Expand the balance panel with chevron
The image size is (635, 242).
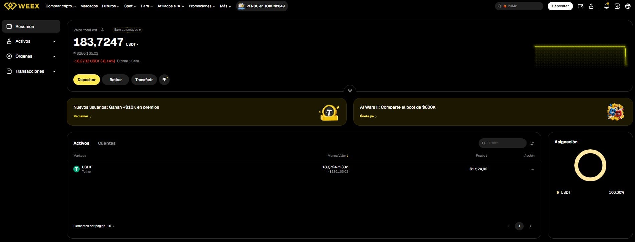[x=350, y=90]
